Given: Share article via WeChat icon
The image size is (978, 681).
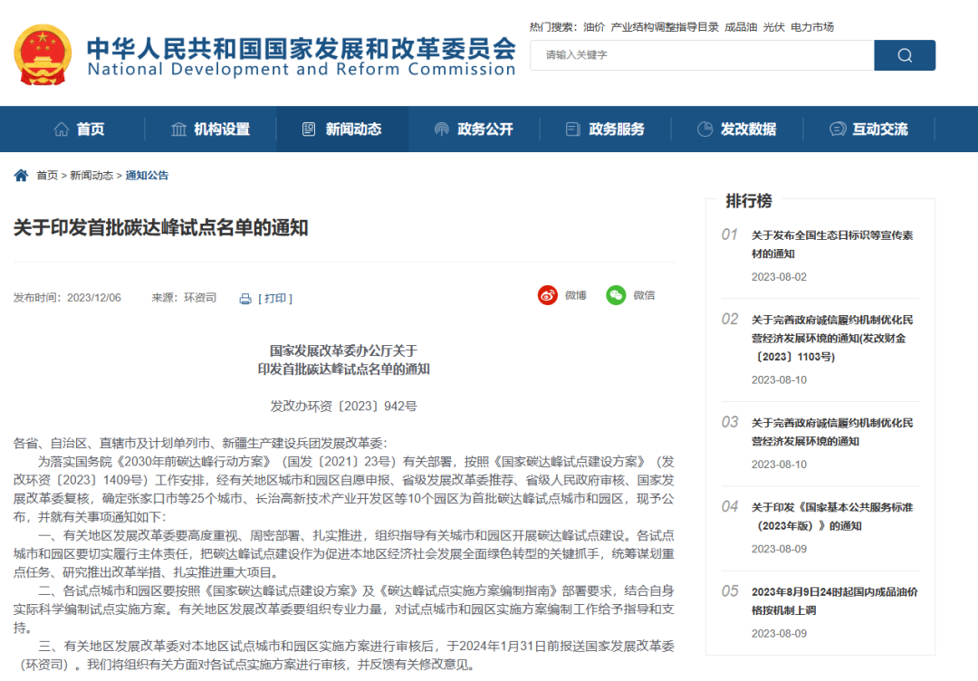Looking at the screenshot, I should 616,295.
